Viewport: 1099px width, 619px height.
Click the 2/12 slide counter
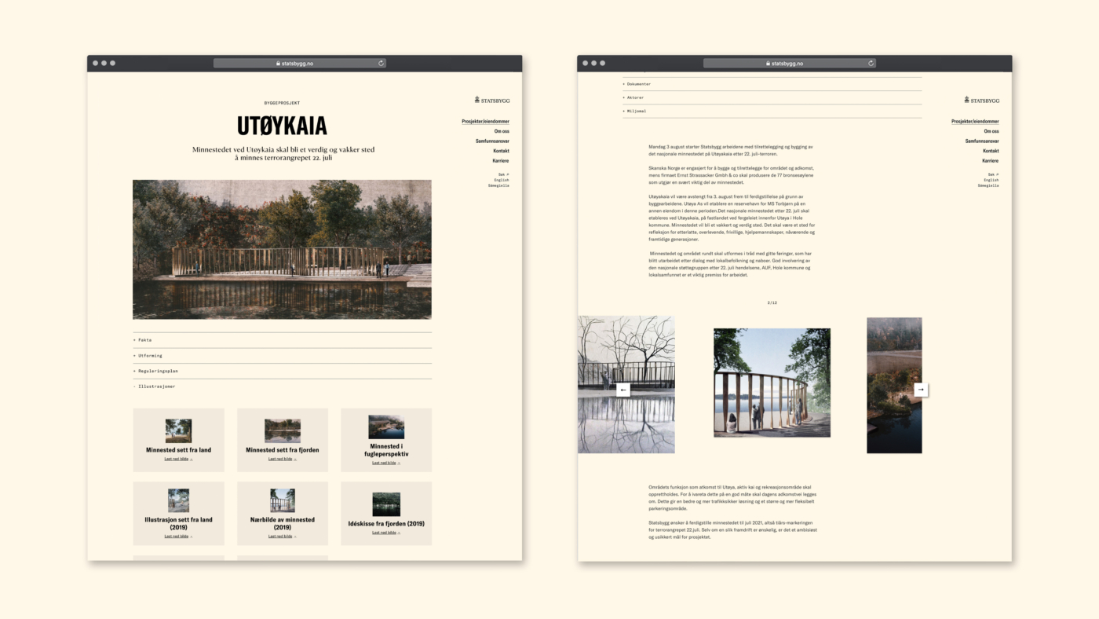[x=772, y=302]
